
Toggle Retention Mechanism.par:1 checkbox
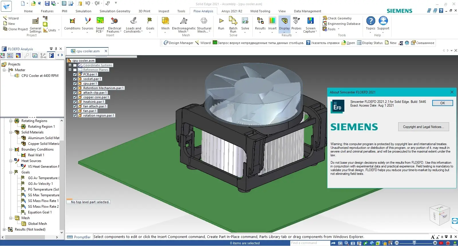coord(75,88)
